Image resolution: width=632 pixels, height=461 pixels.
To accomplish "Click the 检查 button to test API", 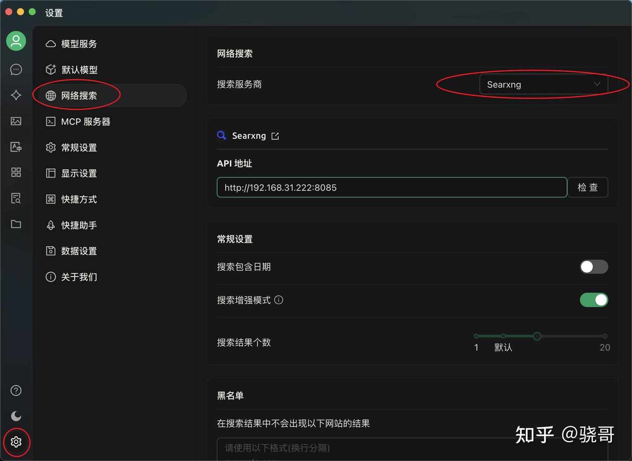I will (x=588, y=187).
